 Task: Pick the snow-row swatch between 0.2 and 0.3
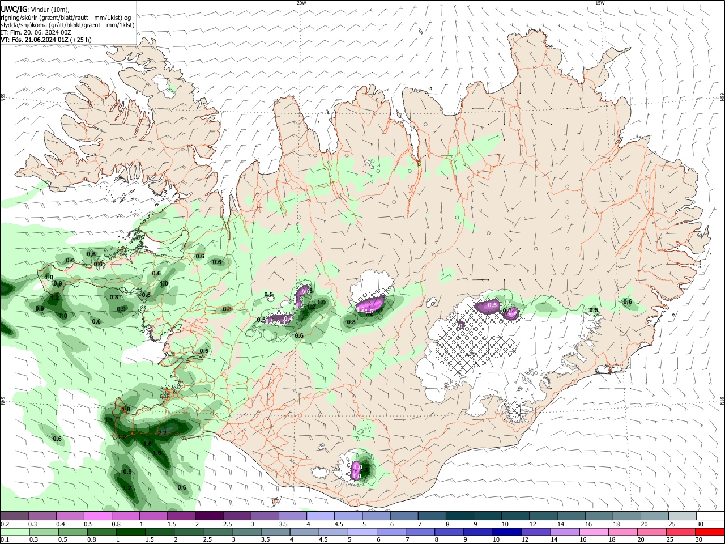pos(14,516)
